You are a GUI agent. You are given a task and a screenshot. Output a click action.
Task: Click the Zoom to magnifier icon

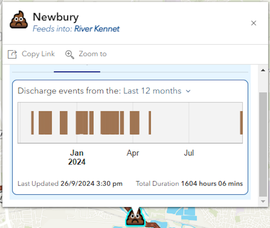[69, 54]
